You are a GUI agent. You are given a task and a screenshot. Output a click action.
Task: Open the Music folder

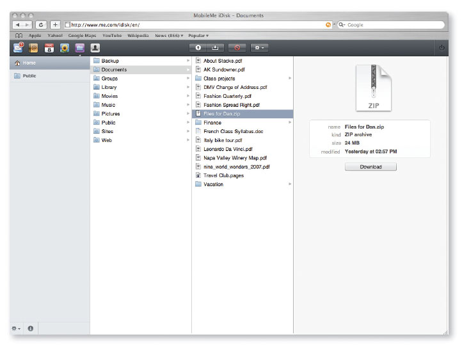141,105
